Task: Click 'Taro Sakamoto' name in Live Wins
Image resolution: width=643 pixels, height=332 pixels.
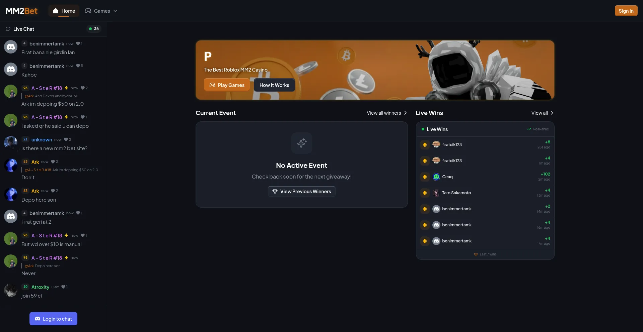Action: (456, 193)
